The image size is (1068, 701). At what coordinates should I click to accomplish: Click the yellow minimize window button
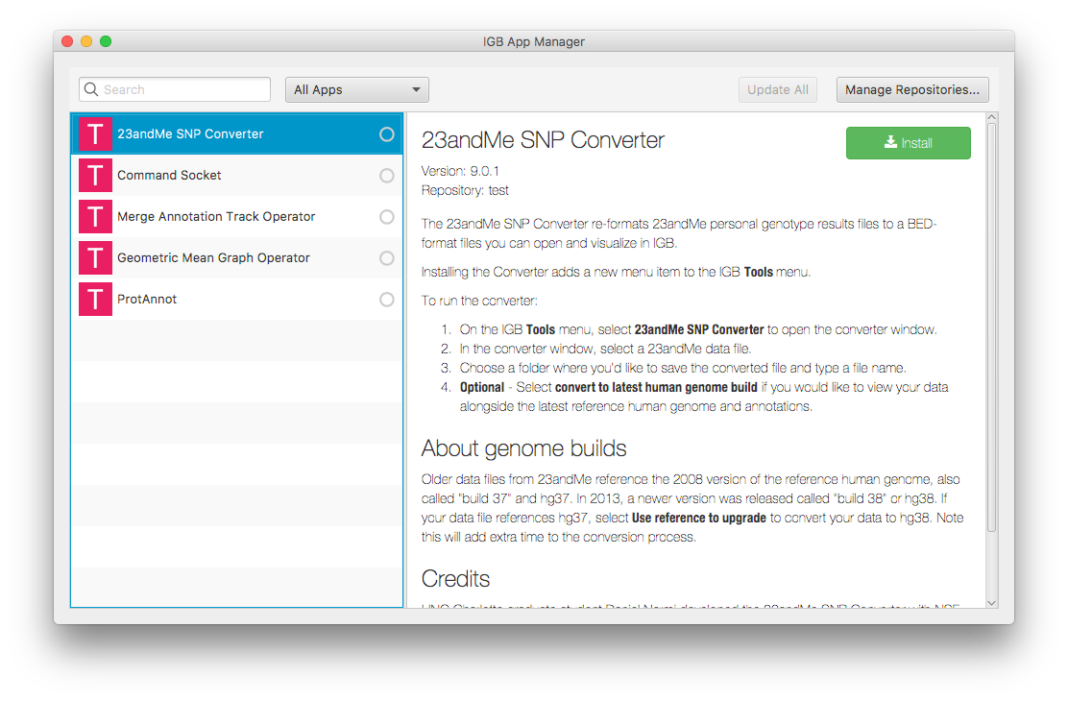tap(86, 41)
